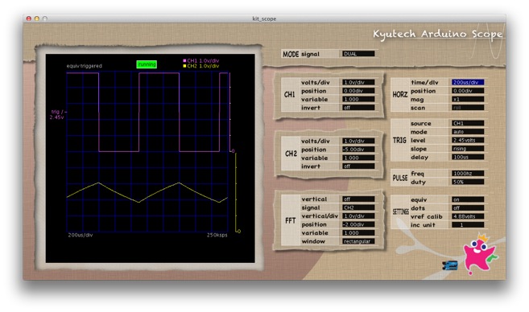
Task: Click '250ksps' sample rate text
Action: [217, 235]
